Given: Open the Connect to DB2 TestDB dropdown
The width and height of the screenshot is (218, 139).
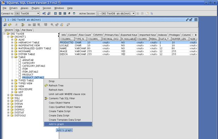Looking at the screenshot, I should 38,13.
